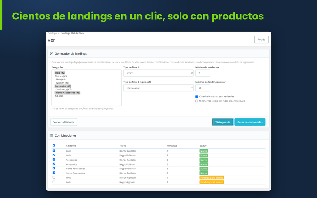This screenshot has width=317, height=198.
Task: Uncheck the Accesorios Blanco Poliéster row checkbox
Action: (x=54, y=160)
